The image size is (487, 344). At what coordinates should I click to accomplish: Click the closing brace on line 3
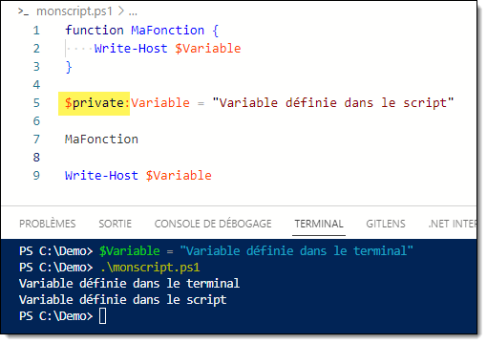pos(69,67)
